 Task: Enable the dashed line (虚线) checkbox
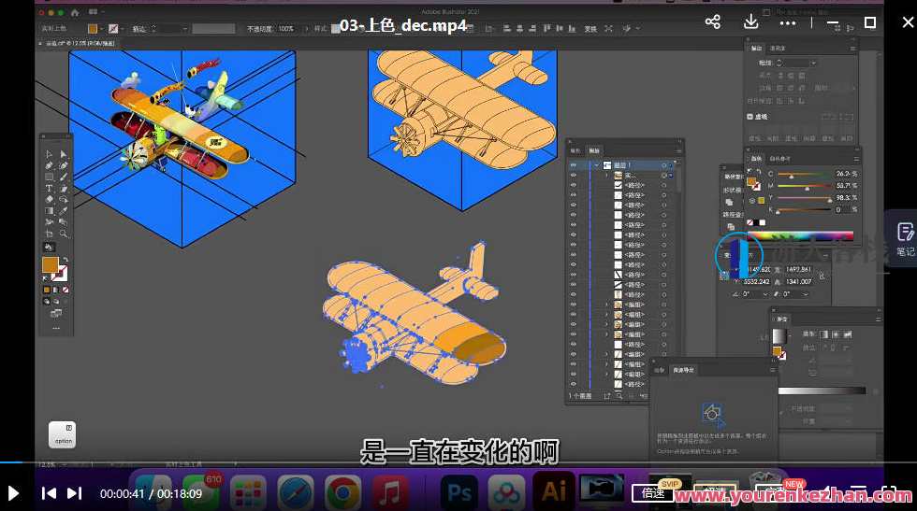[750, 117]
